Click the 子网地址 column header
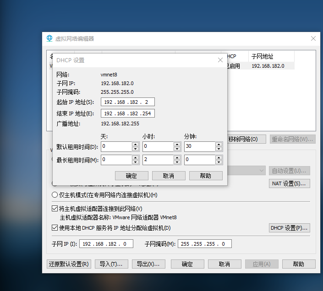This screenshot has height=291, width=323. (x=271, y=56)
